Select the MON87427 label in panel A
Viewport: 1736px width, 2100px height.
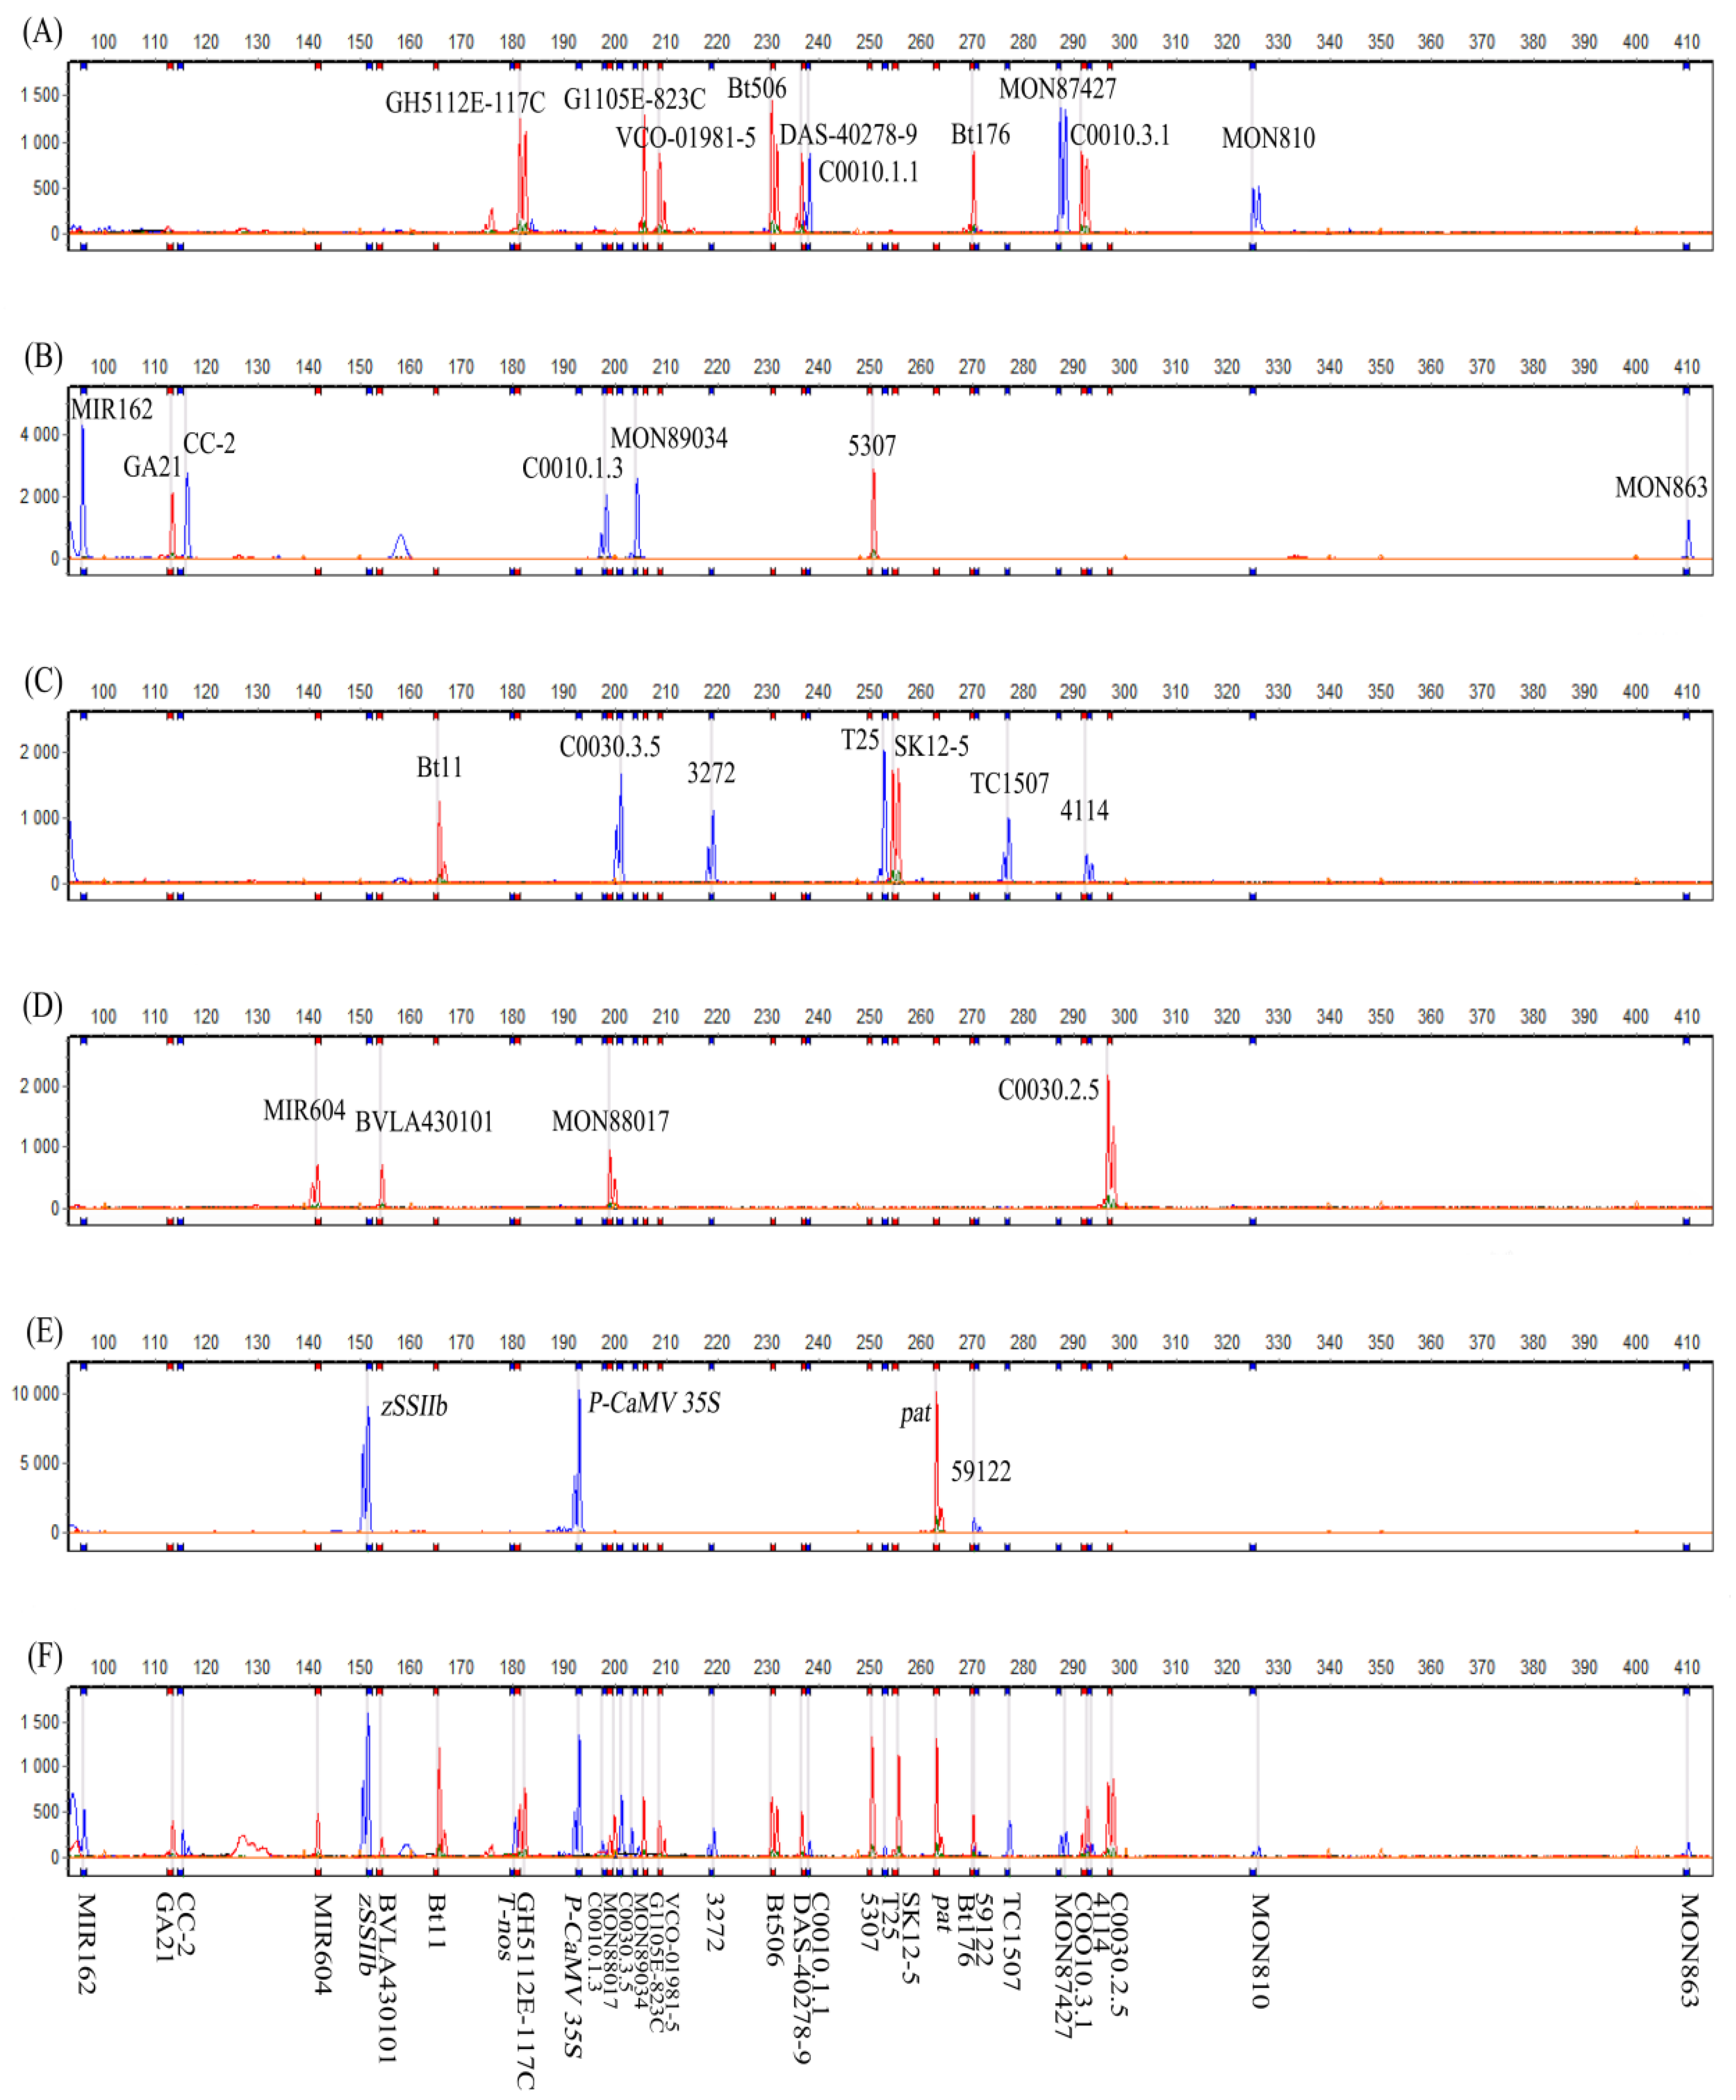tap(1057, 88)
